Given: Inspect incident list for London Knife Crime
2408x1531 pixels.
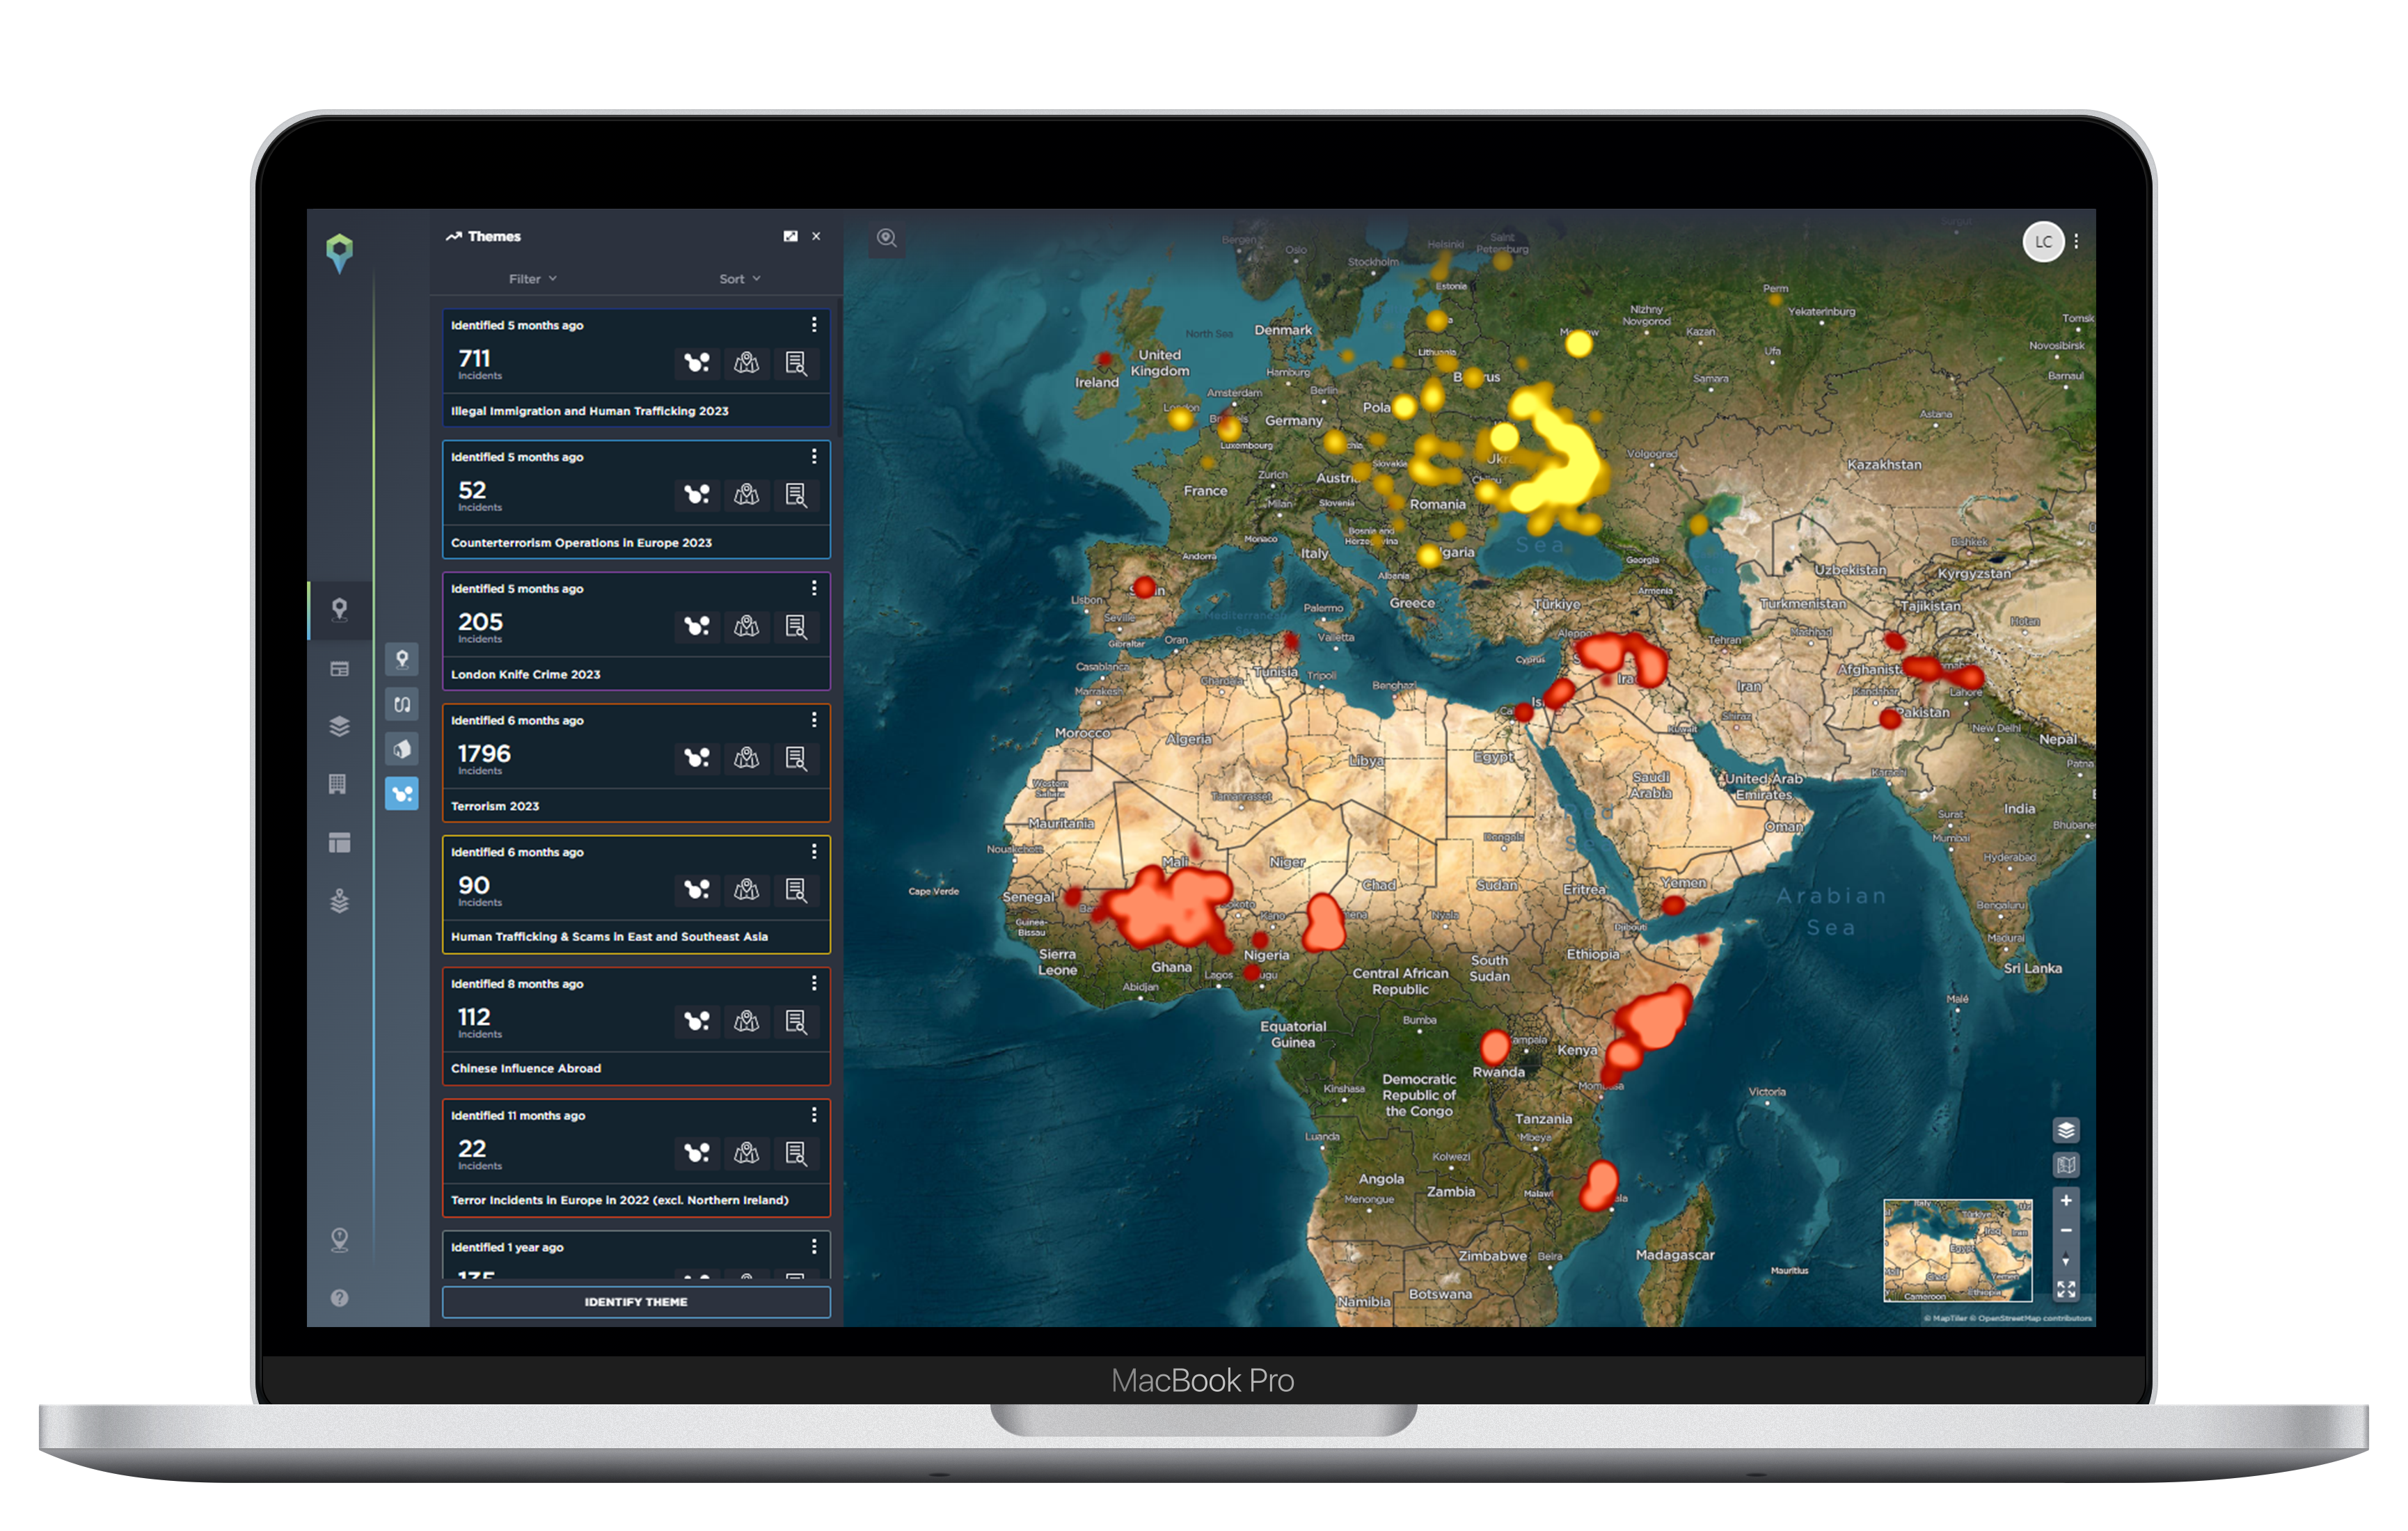Looking at the screenshot, I should (796, 626).
